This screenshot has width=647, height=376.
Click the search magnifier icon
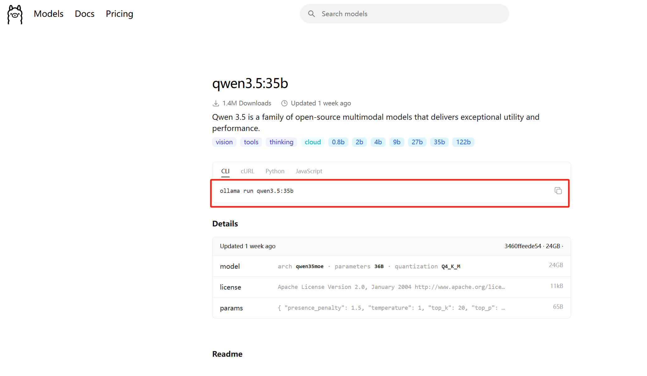(311, 14)
